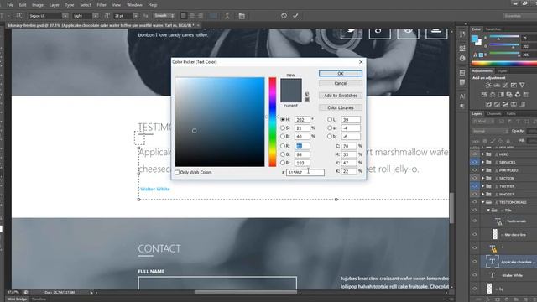Viewport: 537px width, 302px height.
Task: Toggle text orientation icon in options bar
Action: coord(19,16)
